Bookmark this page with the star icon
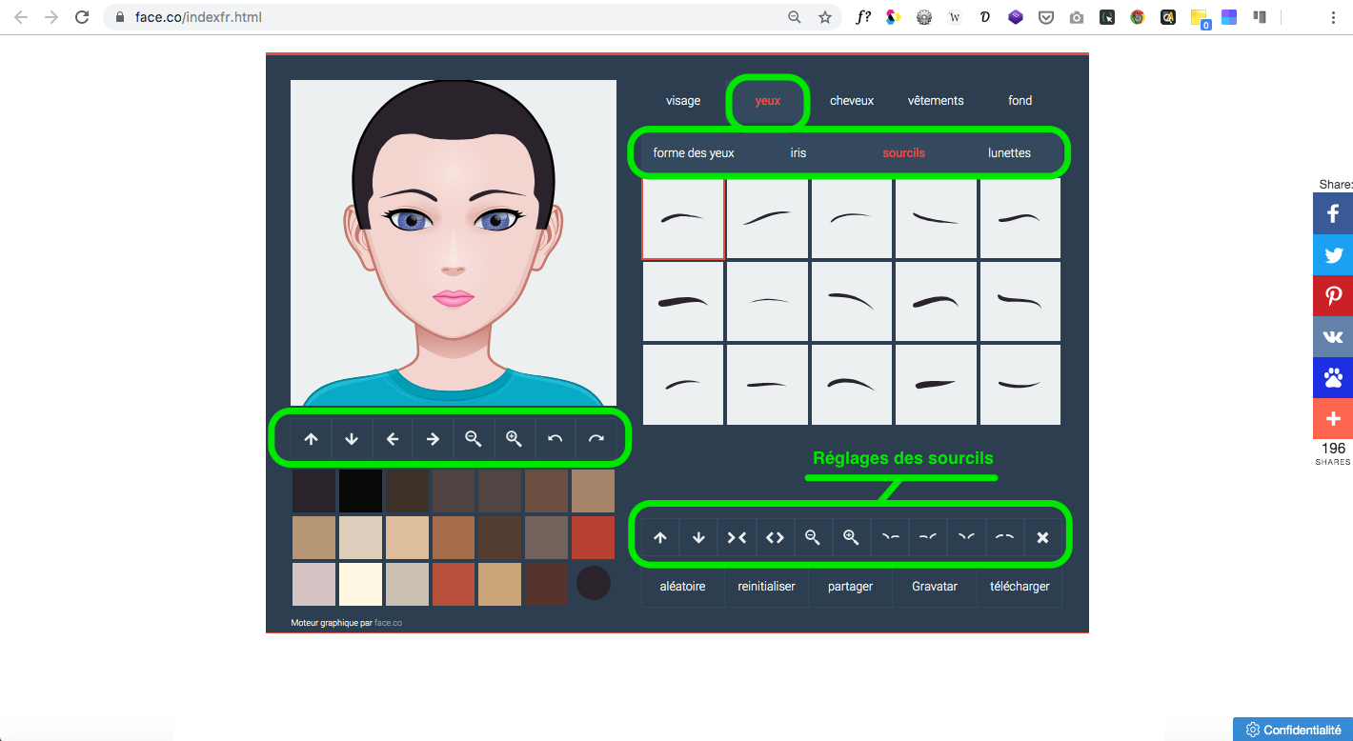 pyautogui.click(x=825, y=17)
